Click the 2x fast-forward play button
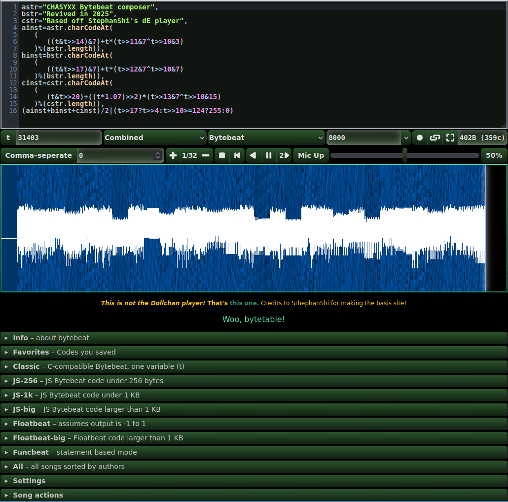Screen dimensions: 508x502 point(284,156)
